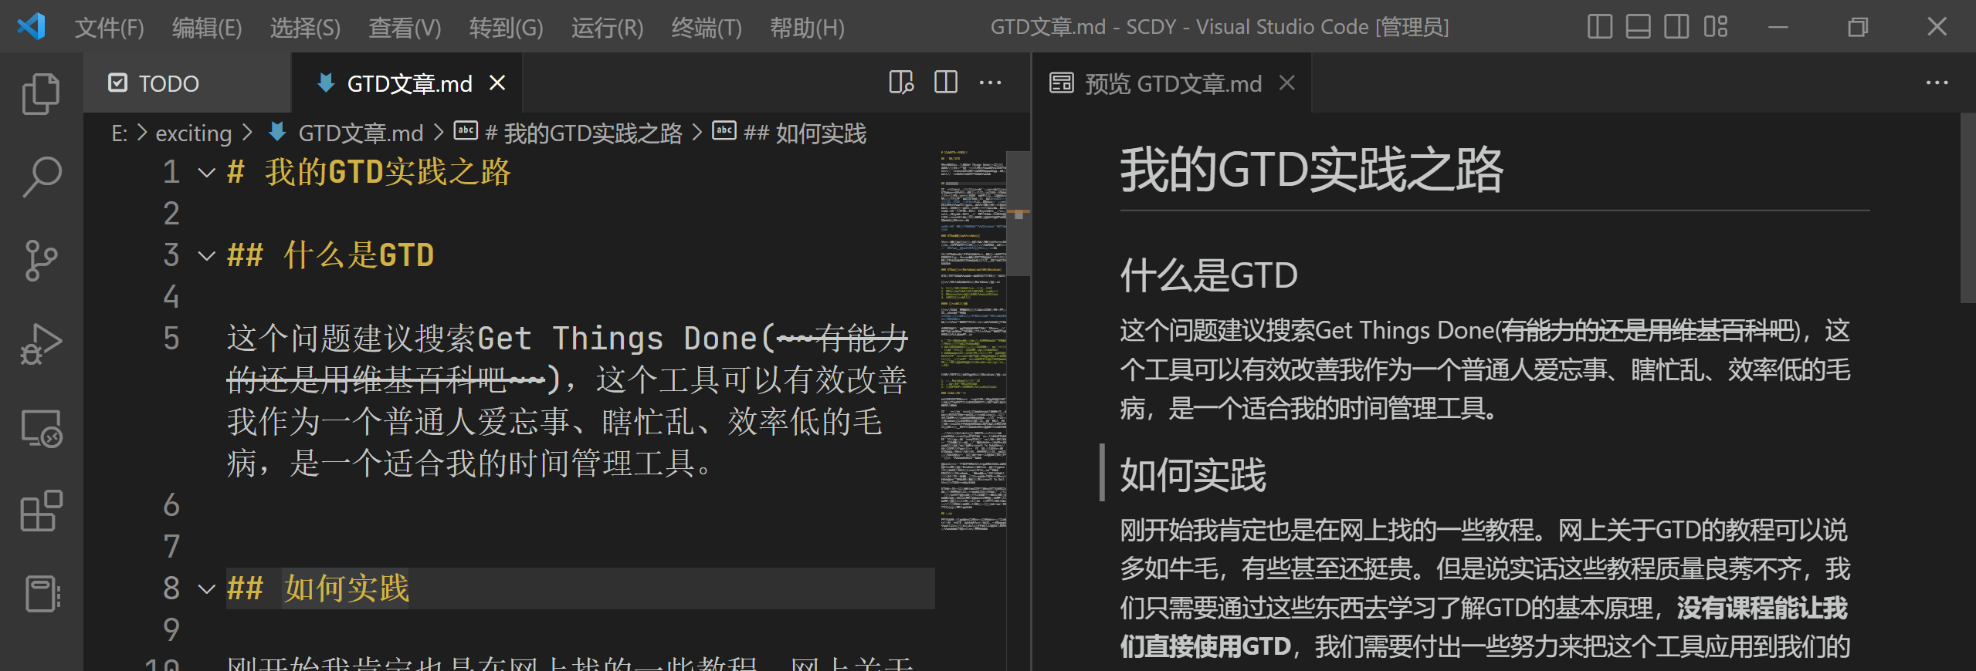Open more actions for editor group

point(991,83)
